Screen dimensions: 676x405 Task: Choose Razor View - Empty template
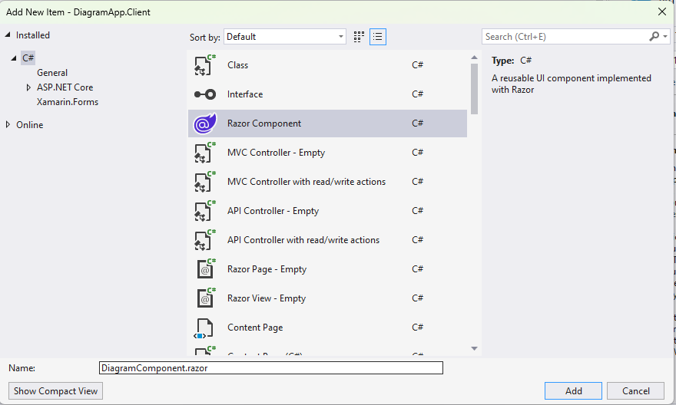click(x=328, y=298)
